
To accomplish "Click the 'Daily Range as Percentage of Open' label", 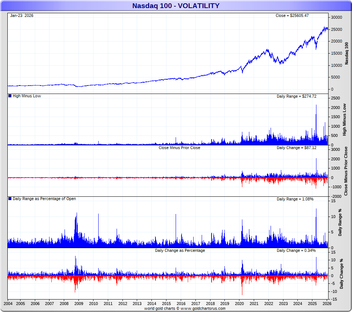I will point(44,199).
